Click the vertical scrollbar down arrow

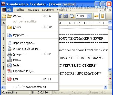tap(110, 70)
